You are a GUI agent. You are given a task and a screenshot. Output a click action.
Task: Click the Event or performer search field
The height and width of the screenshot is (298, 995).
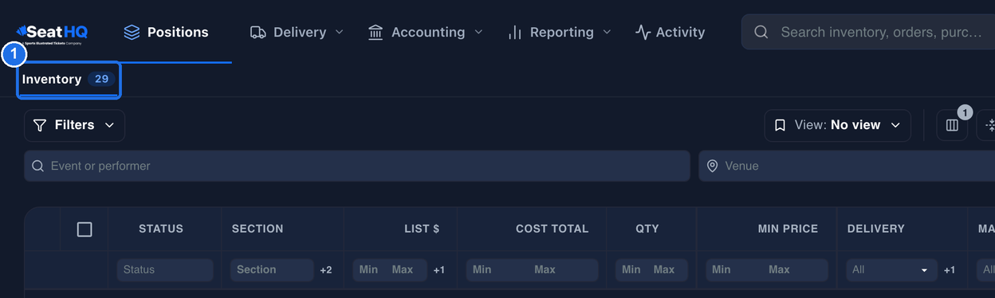(x=357, y=166)
